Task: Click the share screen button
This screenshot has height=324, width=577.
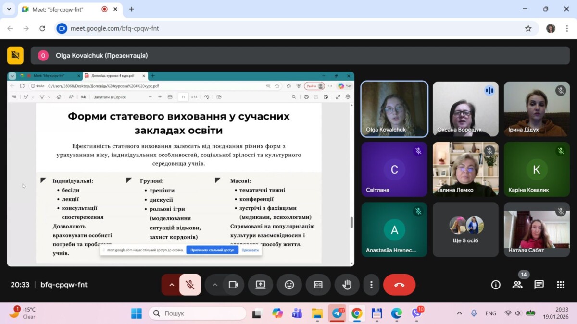Action: point(260,285)
